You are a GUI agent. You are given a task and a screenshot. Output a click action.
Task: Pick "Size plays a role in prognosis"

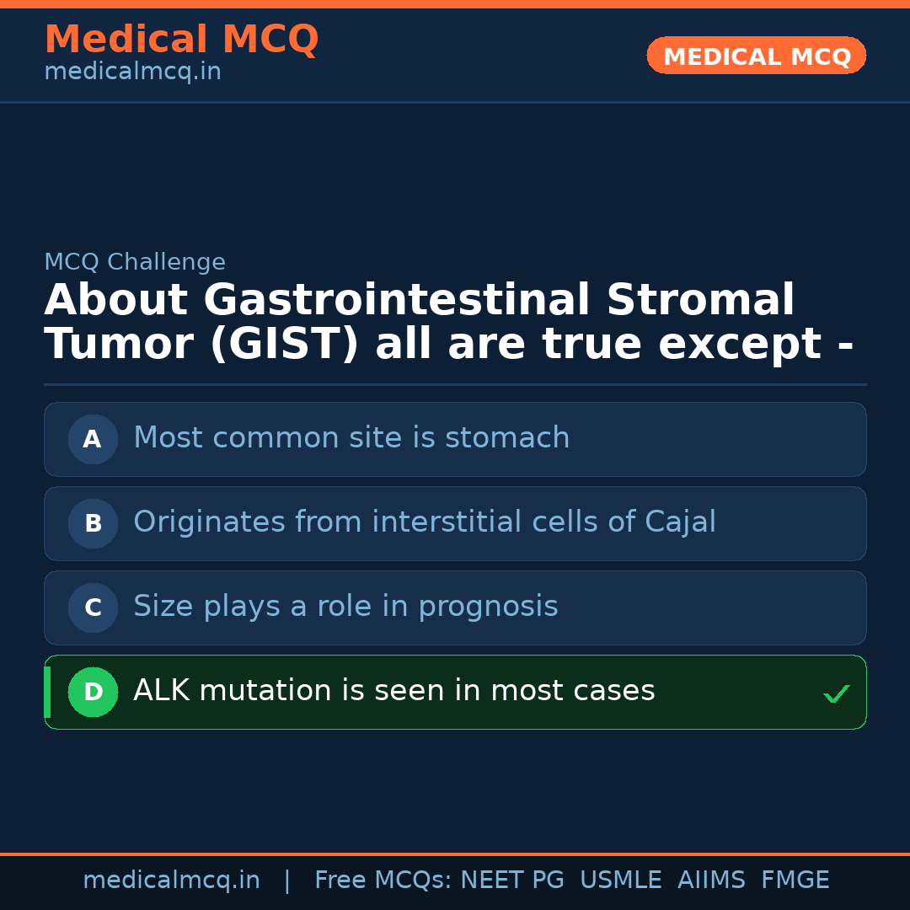pyautogui.click(x=345, y=607)
